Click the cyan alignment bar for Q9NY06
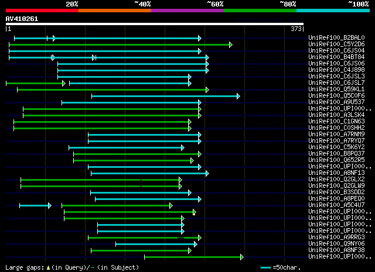The width and height of the screenshot is (375, 272). 156,245
